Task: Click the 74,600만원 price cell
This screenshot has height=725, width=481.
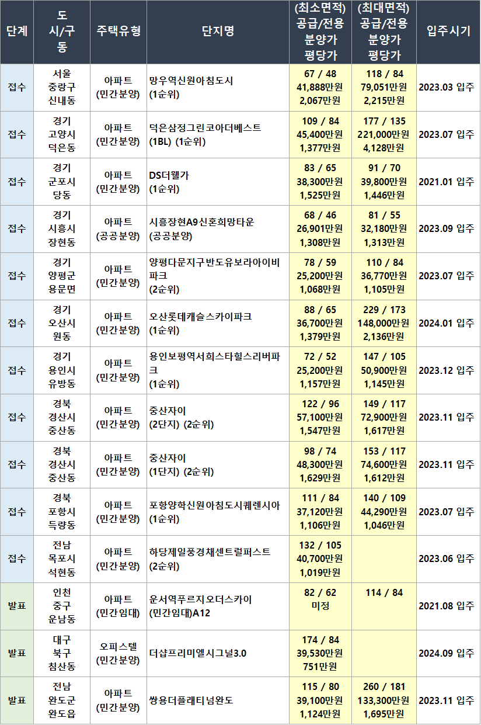Action: [384, 465]
